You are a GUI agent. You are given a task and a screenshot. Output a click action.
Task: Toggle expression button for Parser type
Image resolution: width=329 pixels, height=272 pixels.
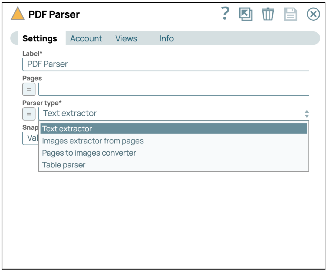[x=29, y=114]
